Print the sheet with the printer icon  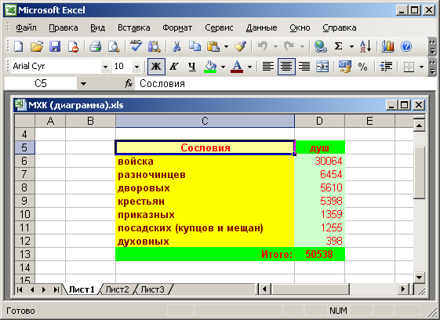point(96,46)
